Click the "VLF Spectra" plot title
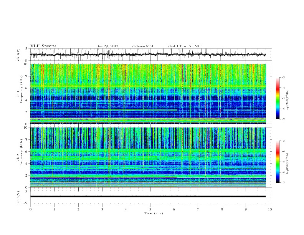 (43, 46)
